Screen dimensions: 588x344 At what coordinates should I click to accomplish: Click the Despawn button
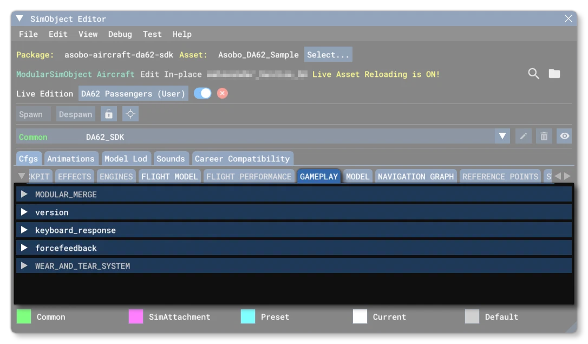[75, 114]
